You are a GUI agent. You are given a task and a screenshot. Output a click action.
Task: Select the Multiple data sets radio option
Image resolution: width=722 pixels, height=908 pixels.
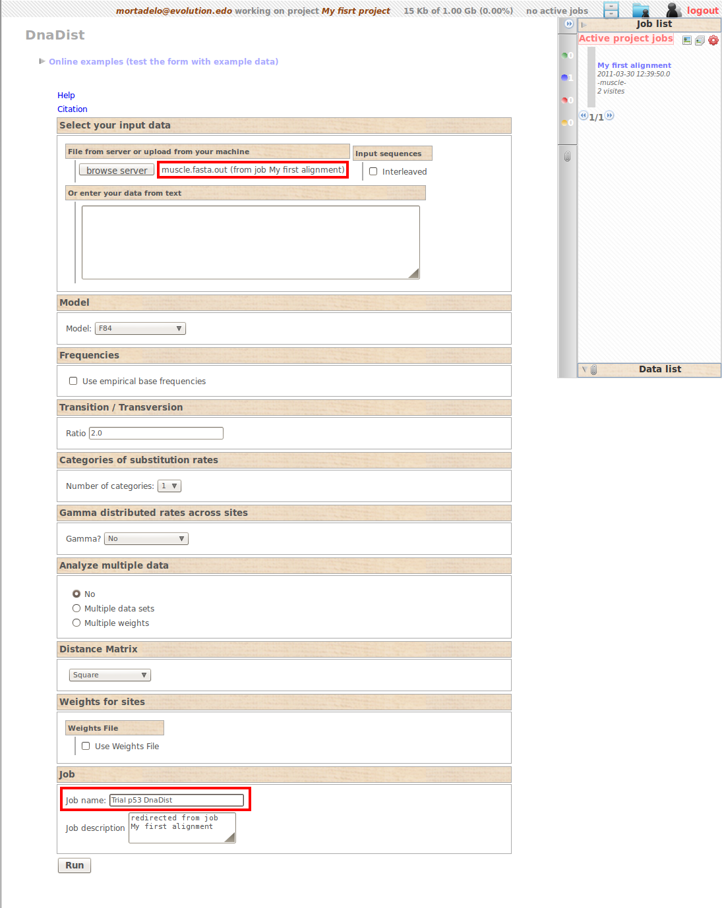76,608
